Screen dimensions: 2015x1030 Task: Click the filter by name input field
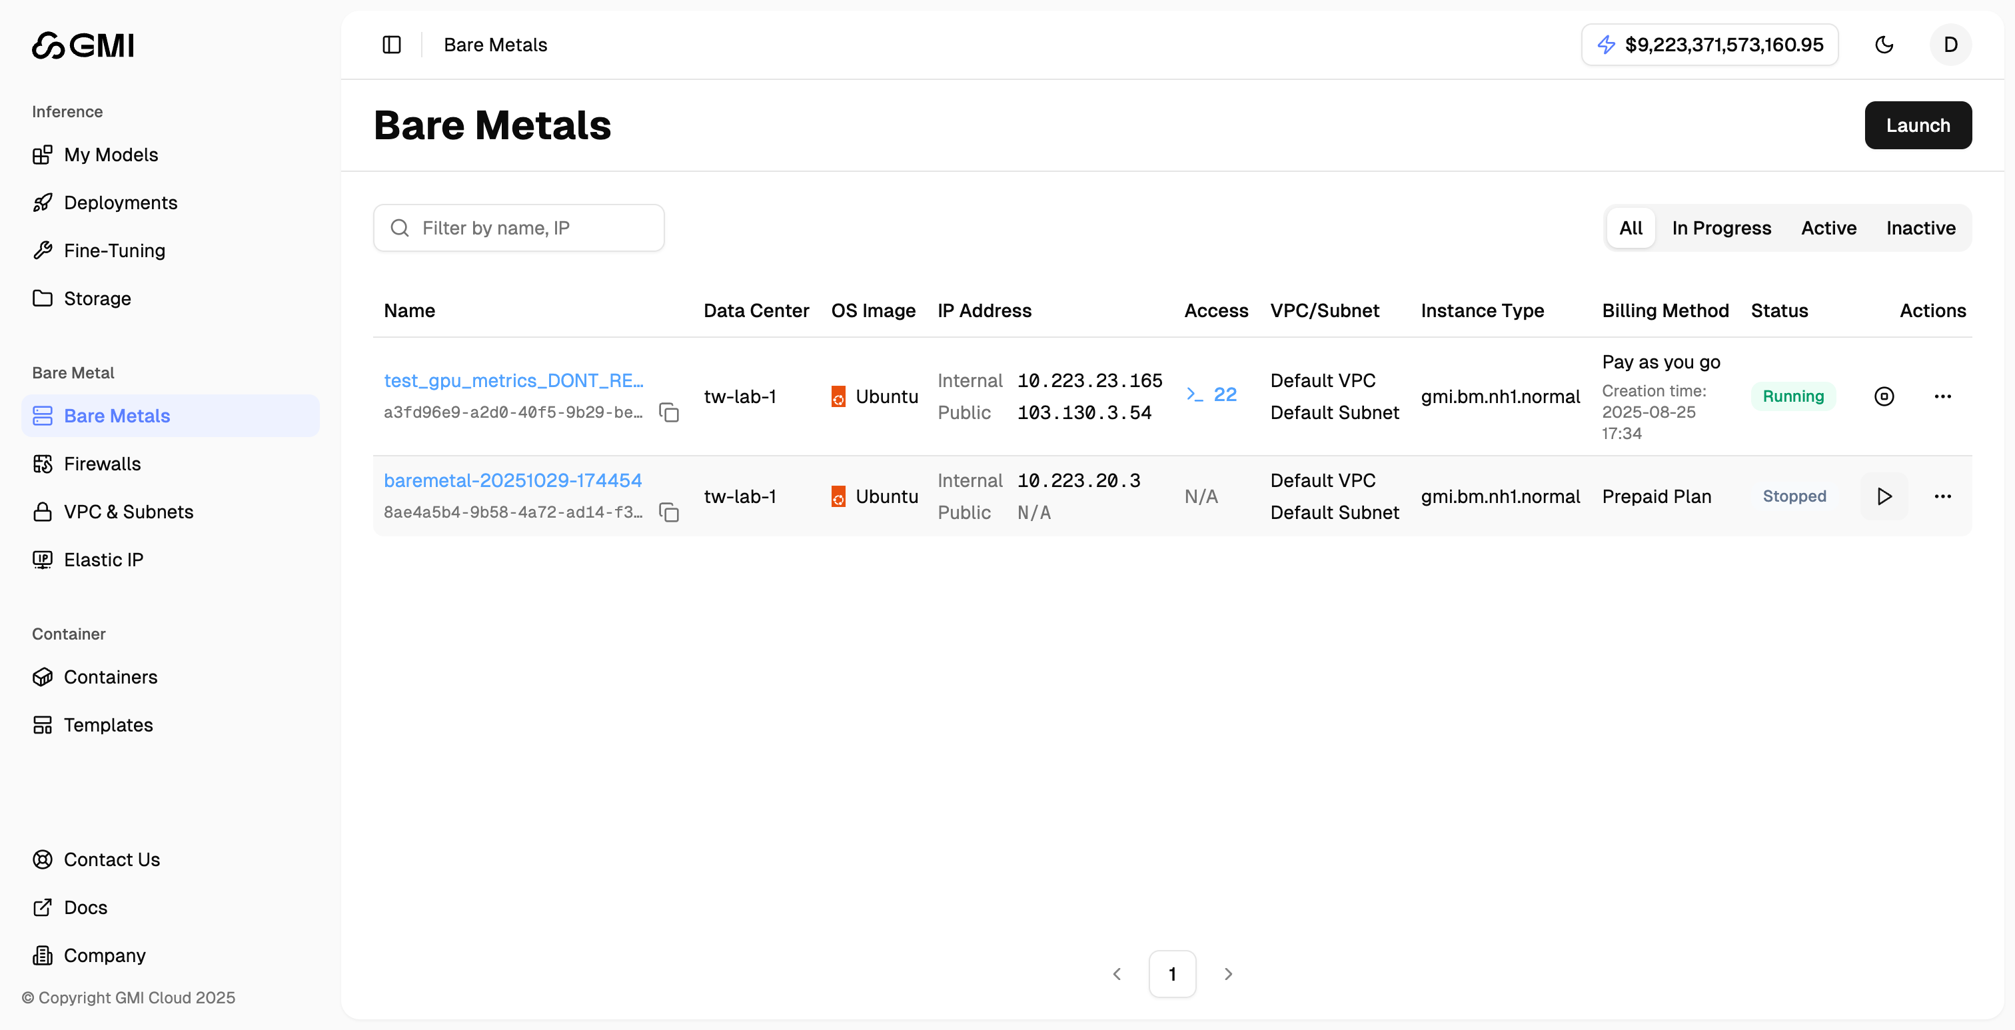point(518,228)
